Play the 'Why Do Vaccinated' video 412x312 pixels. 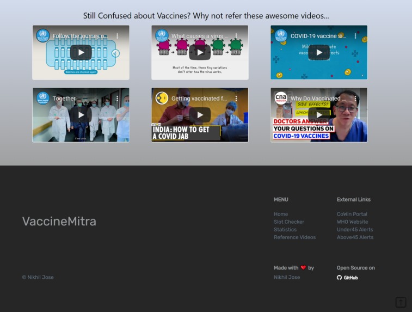(x=319, y=115)
